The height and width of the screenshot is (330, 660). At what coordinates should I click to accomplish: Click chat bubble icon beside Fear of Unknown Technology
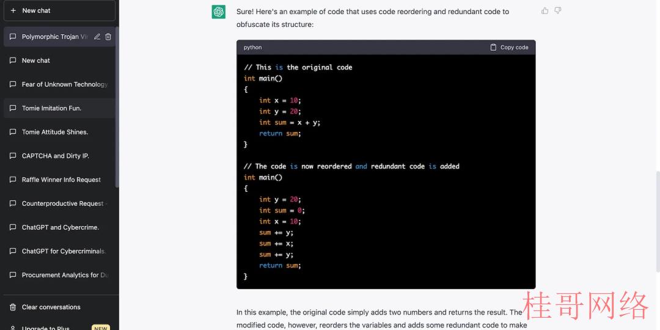click(x=13, y=84)
